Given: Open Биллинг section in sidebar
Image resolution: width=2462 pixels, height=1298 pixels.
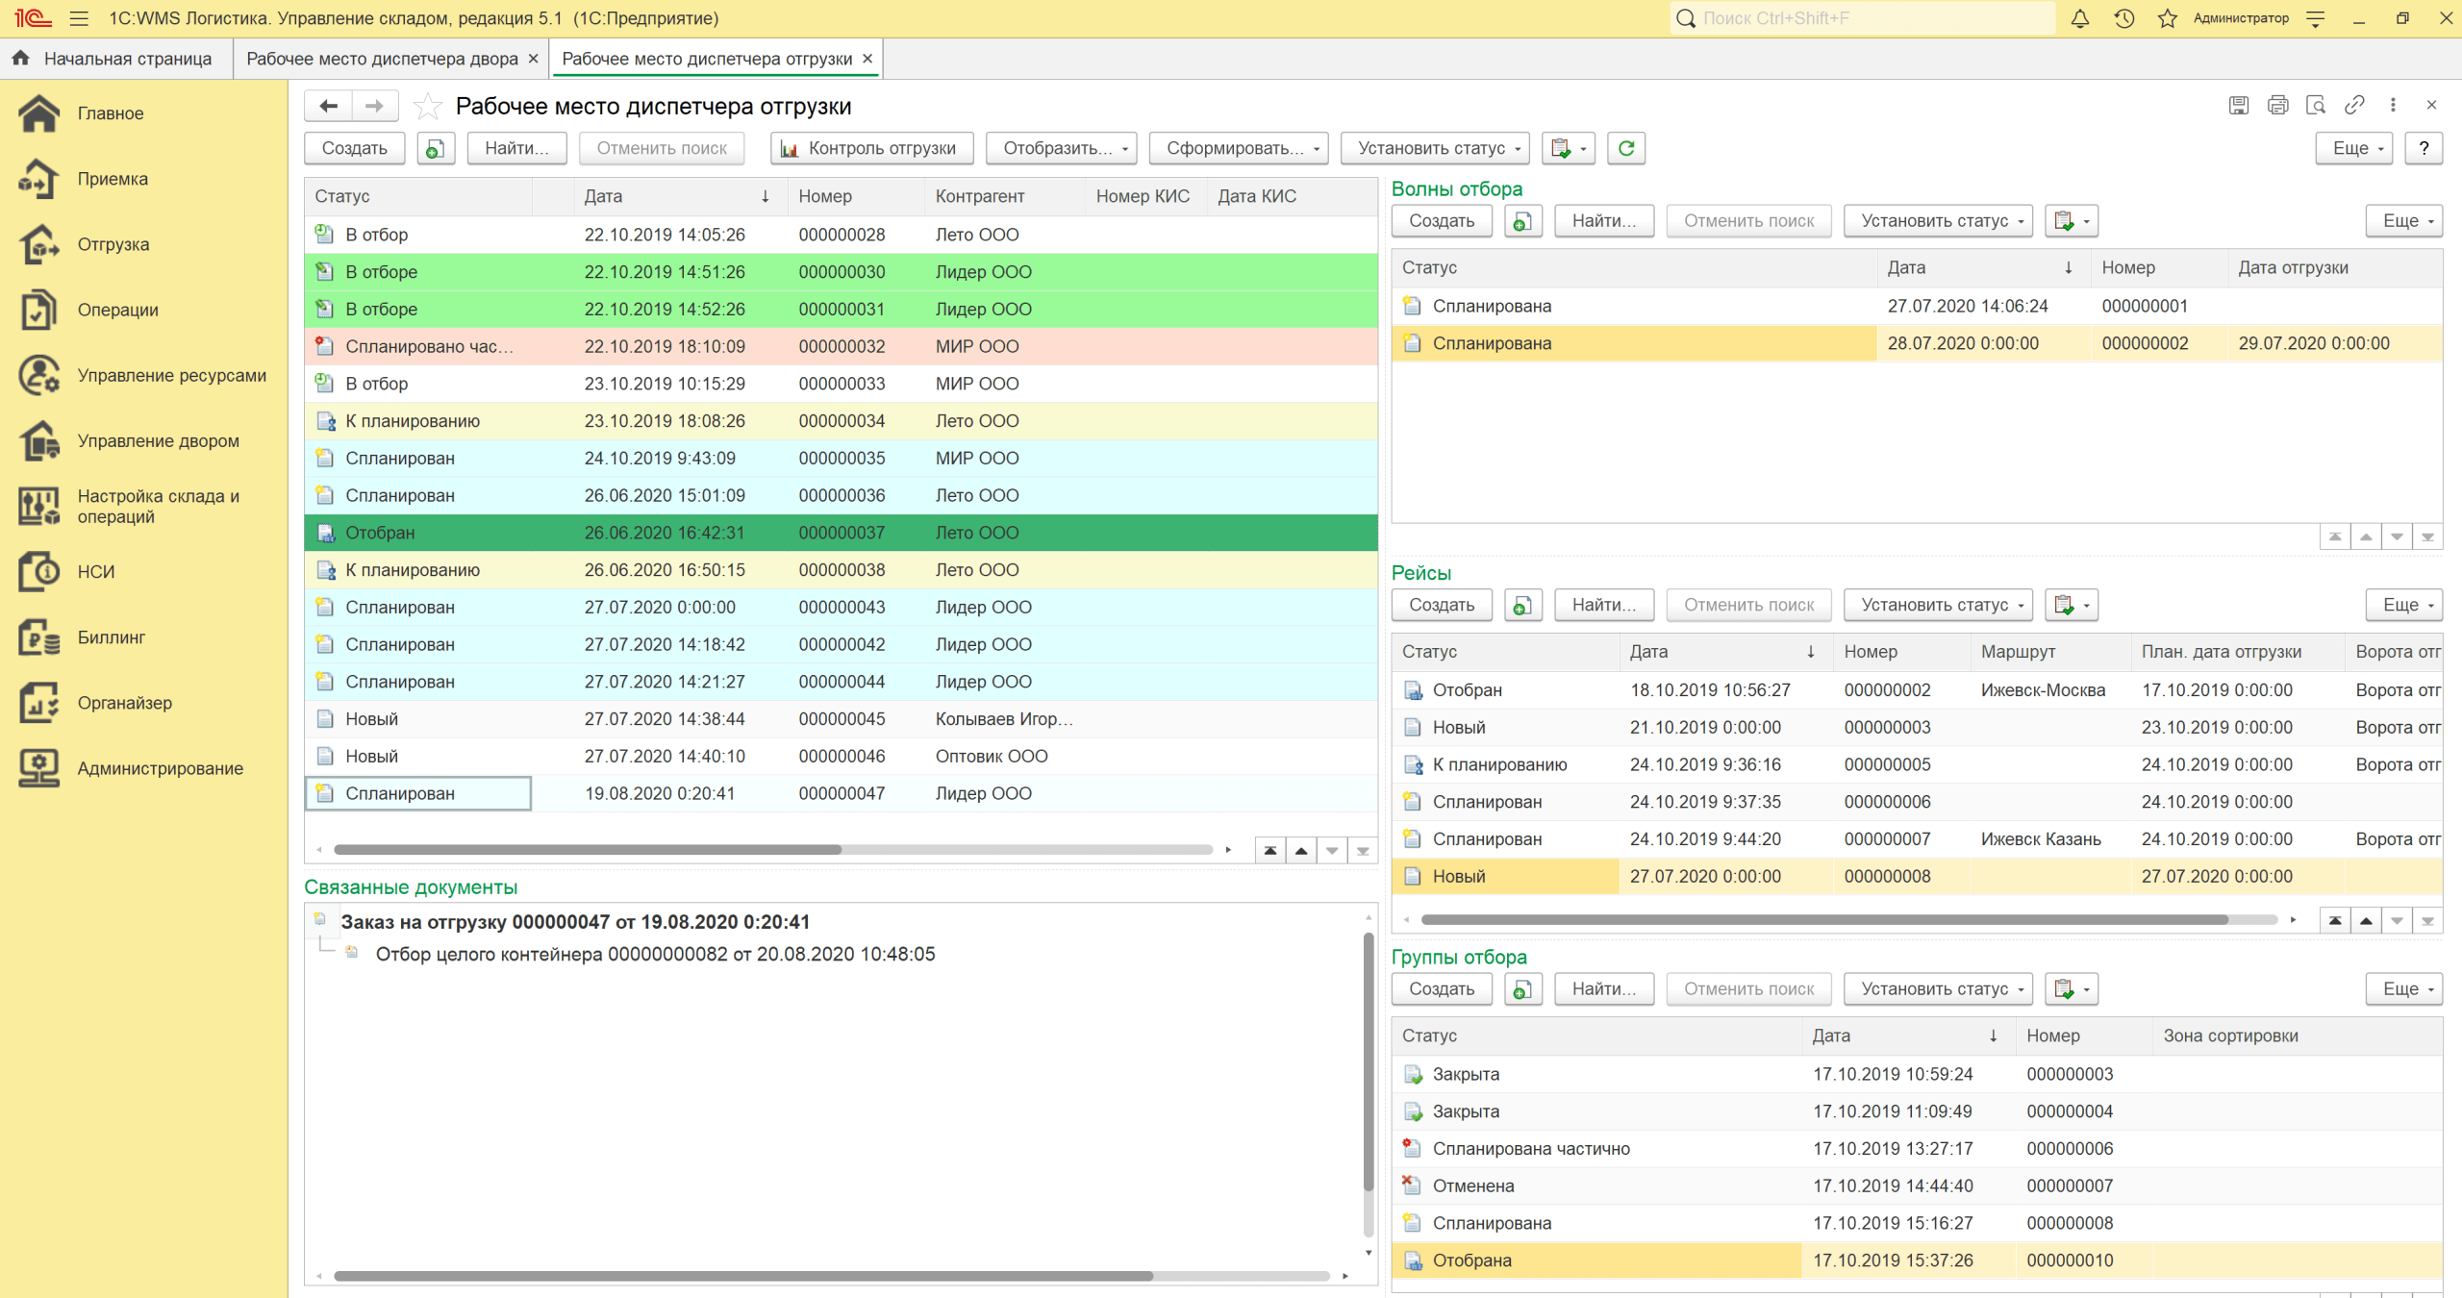Looking at the screenshot, I should (111, 637).
